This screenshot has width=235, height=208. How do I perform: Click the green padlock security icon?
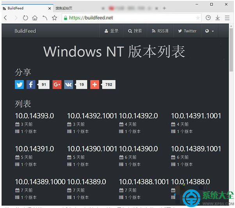(66, 18)
